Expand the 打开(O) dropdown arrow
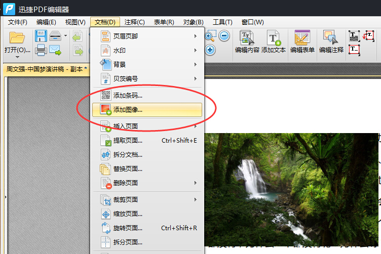The image size is (381, 254). click(17, 57)
